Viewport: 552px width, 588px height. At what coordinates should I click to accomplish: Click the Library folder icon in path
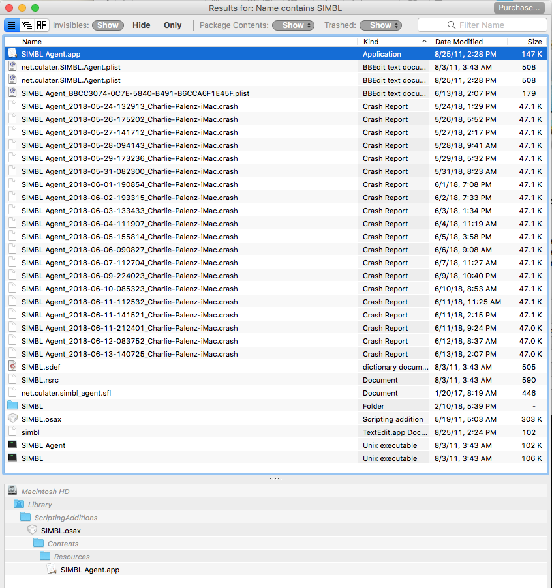(19, 504)
